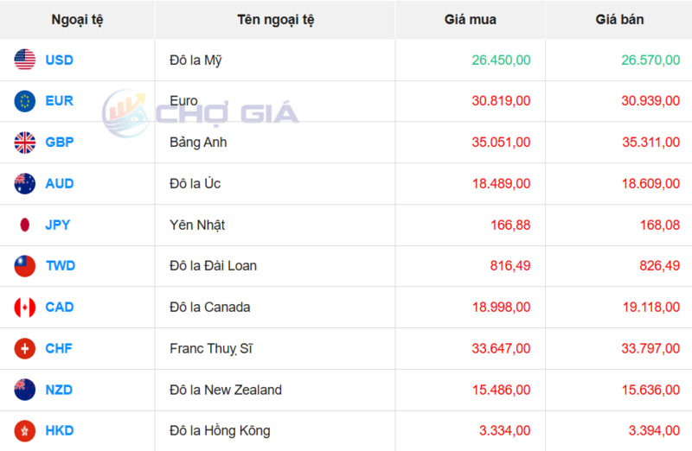This screenshot has width=692, height=451.
Task: Click the European Union flag icon
Action: tap(24, 101)
